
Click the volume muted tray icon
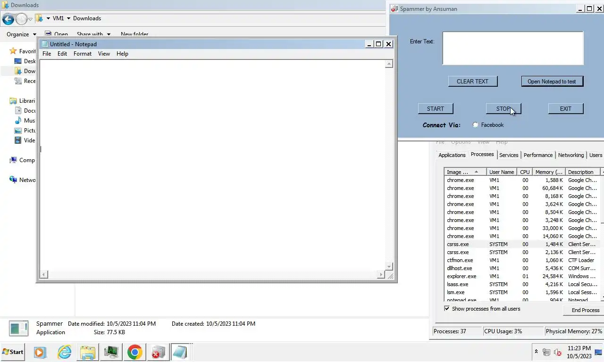pos(557,352)
